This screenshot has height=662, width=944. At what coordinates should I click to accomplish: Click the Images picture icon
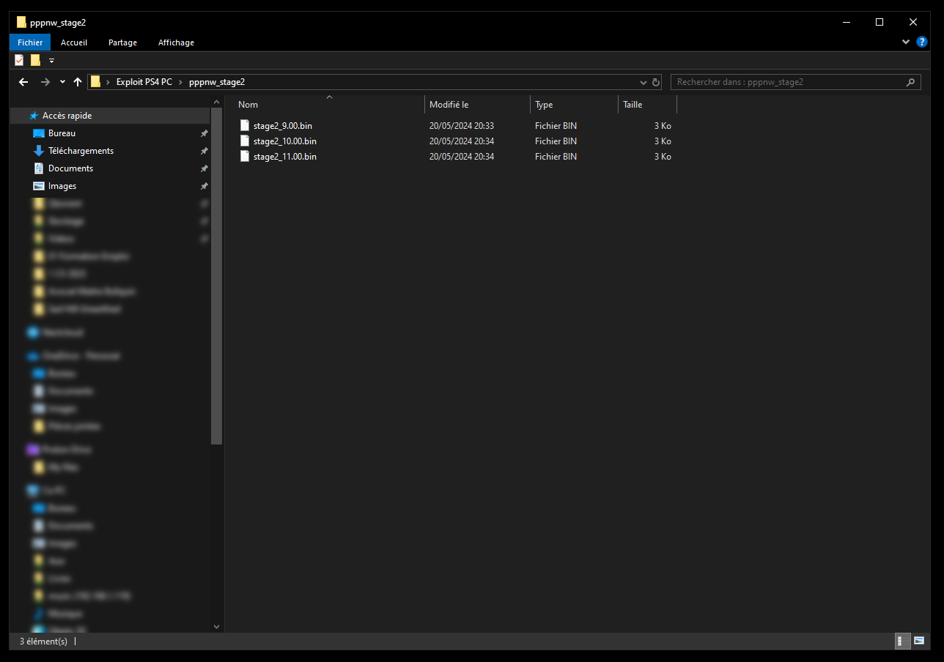[40, 186]
